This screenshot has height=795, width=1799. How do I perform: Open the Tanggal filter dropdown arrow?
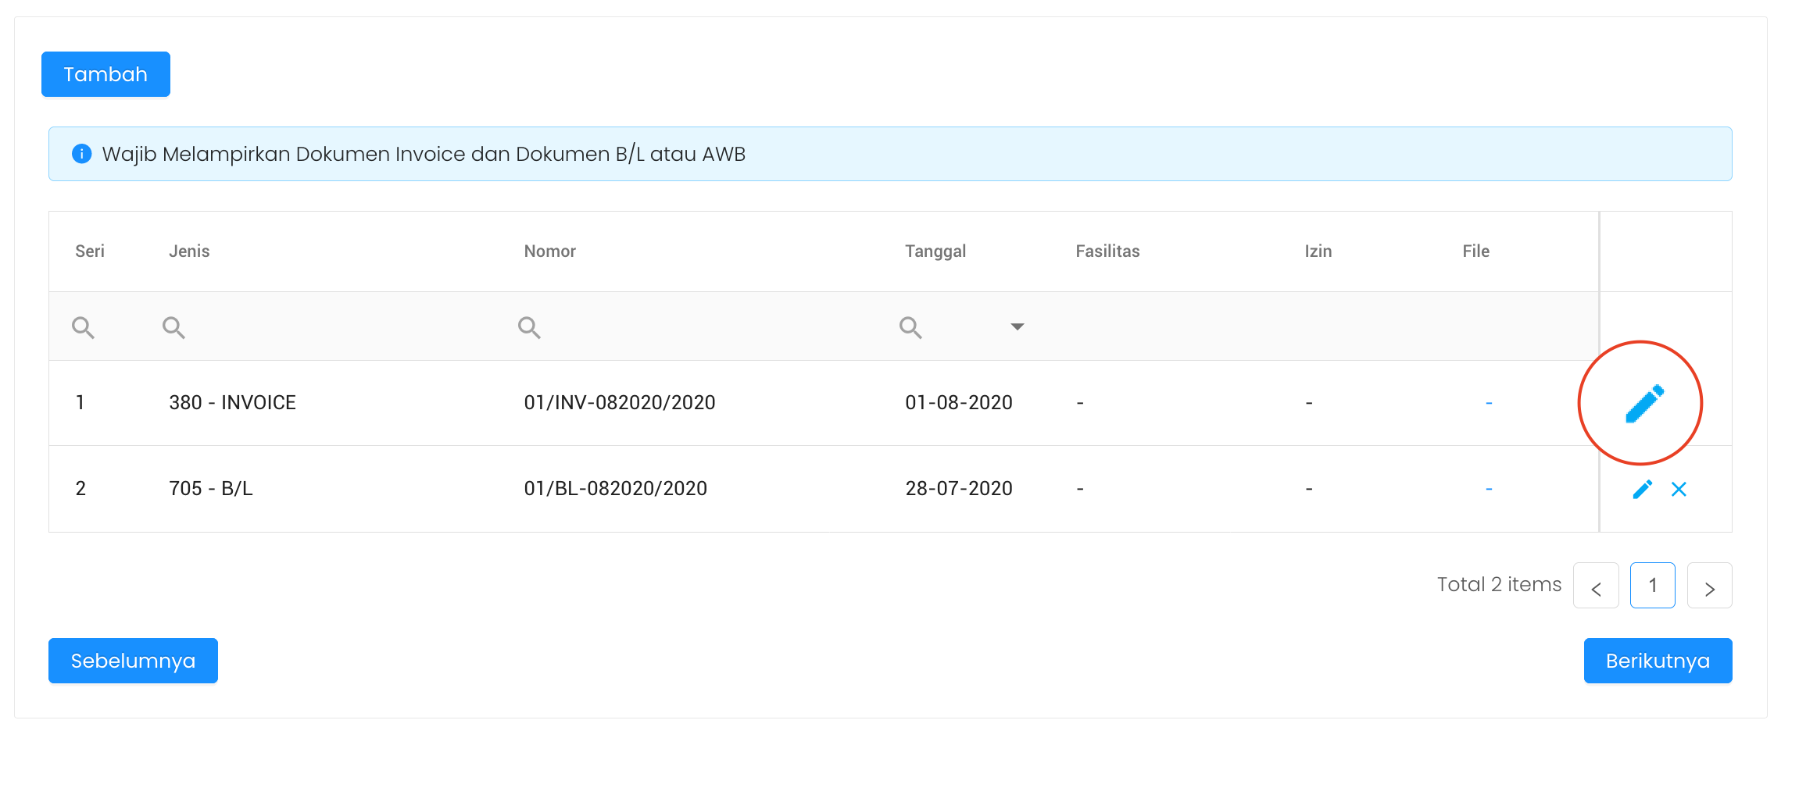(x=1017, y=326)
